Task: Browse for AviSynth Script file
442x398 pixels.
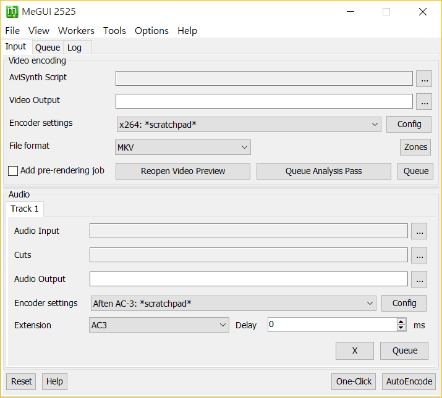Action: click(424, 78)
